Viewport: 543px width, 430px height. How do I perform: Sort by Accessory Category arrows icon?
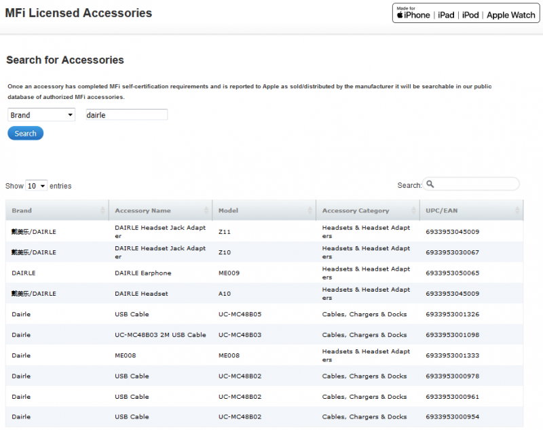[415, 210]
